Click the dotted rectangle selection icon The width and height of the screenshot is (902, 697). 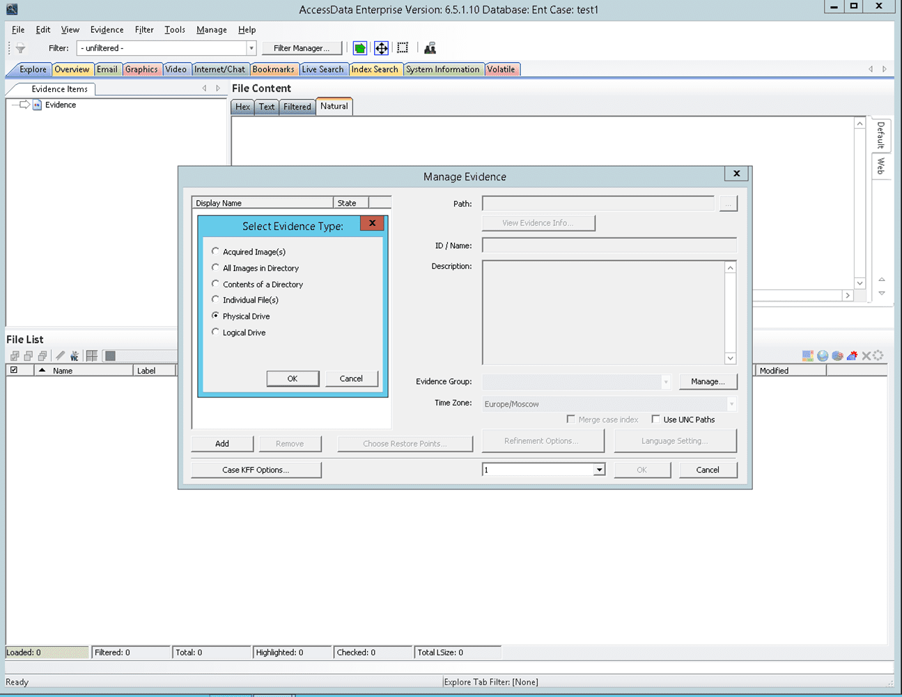pos(403,48)
